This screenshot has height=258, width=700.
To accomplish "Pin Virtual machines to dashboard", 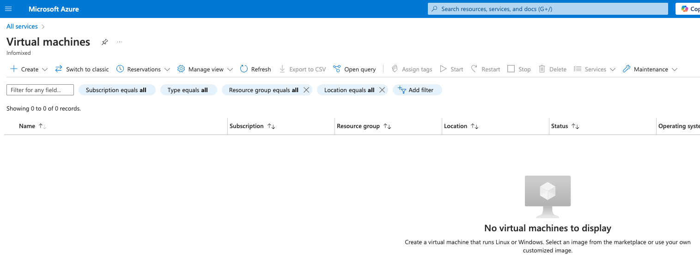I will coord(105,42).
